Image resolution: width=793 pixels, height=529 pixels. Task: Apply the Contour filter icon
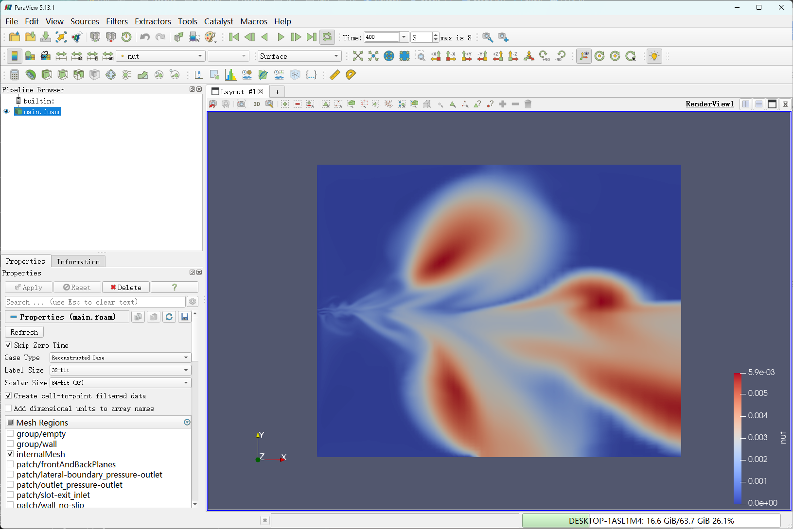(31, 75)
